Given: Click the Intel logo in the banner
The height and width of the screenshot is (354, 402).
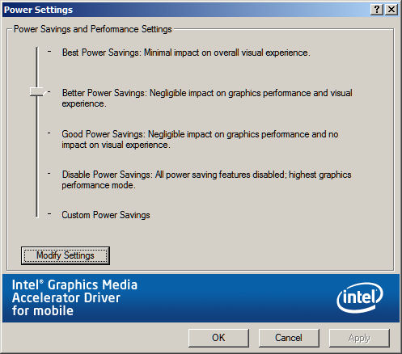Looking at the screenshot, I should (x=360, y=297).
